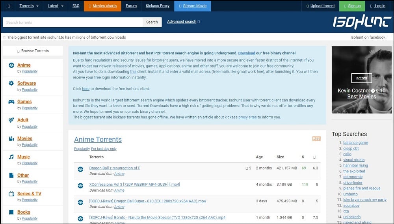Open Boruto Naruto the Movie Special torrent
This screenshot has width=394, height=224.
(157, 217)
